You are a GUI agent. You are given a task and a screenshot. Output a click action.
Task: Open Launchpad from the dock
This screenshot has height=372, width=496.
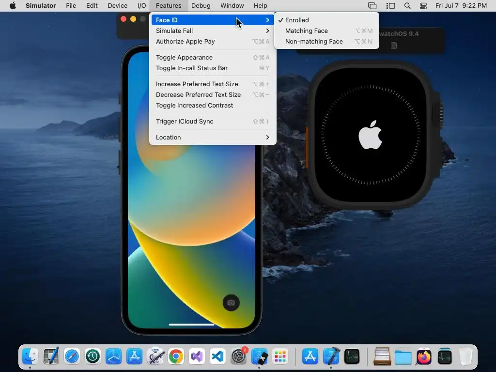coord(280,356)
